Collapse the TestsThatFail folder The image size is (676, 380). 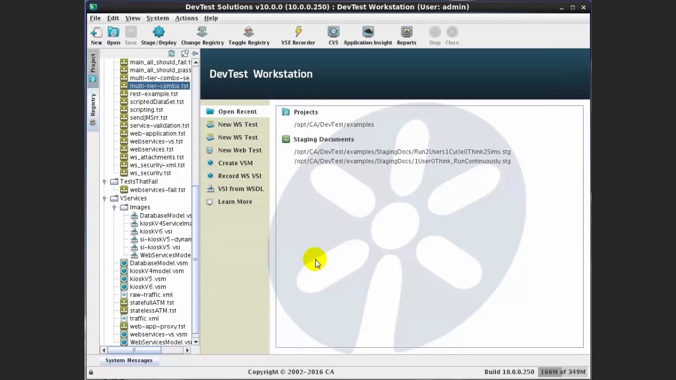104,182
